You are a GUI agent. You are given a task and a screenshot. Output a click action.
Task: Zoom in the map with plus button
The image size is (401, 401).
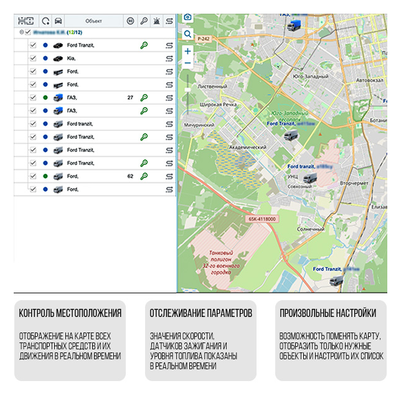pyautogui.click(x=187, y=52)
